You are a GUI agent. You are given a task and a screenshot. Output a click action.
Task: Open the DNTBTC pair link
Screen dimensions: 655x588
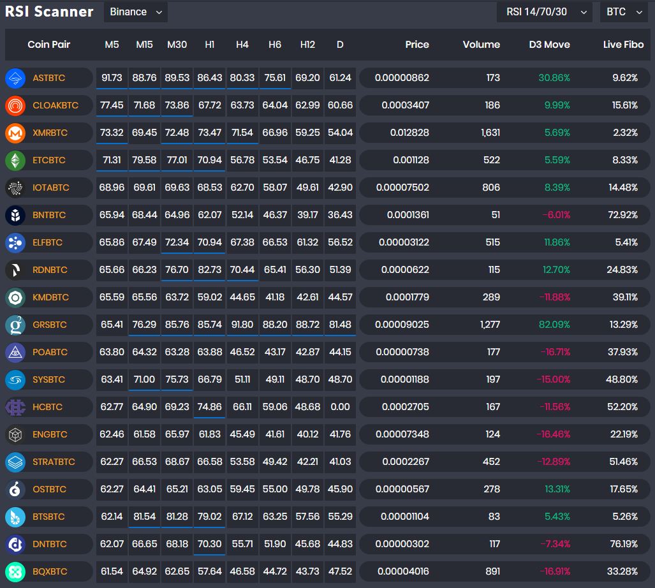[x=50, y=545]
